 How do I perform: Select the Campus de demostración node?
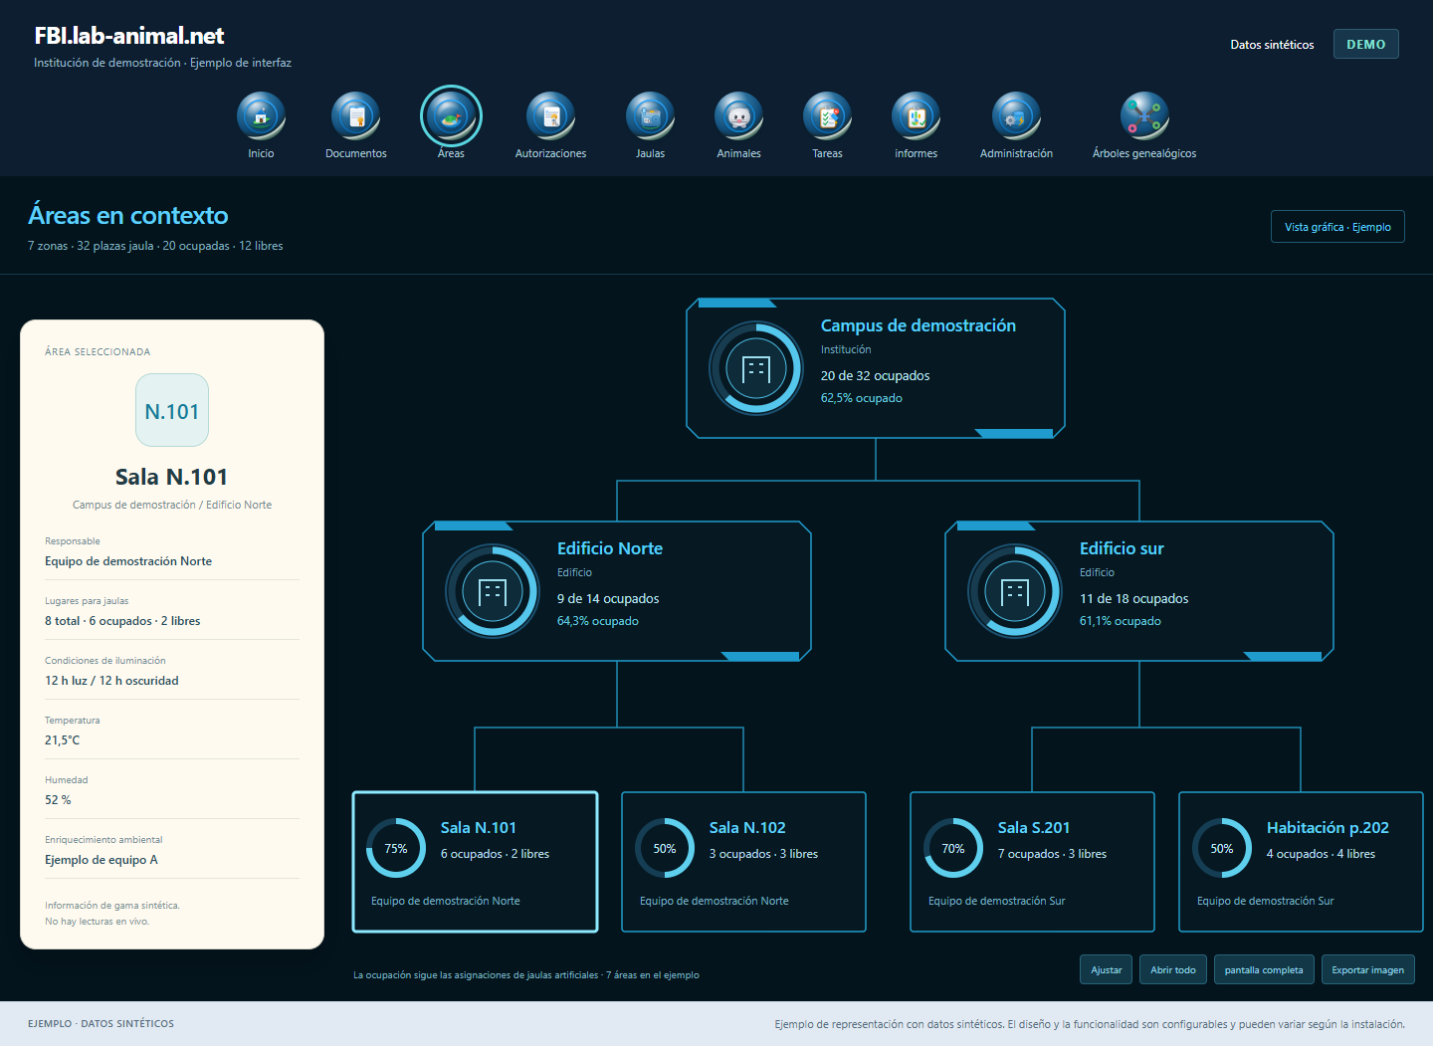point(876,368)
